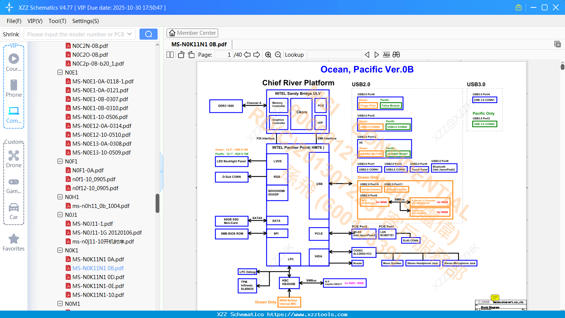The width and height of the screenshot is (565, 318).
Task: Click the blue search magnifier button
Action: [x=148, y=34]
